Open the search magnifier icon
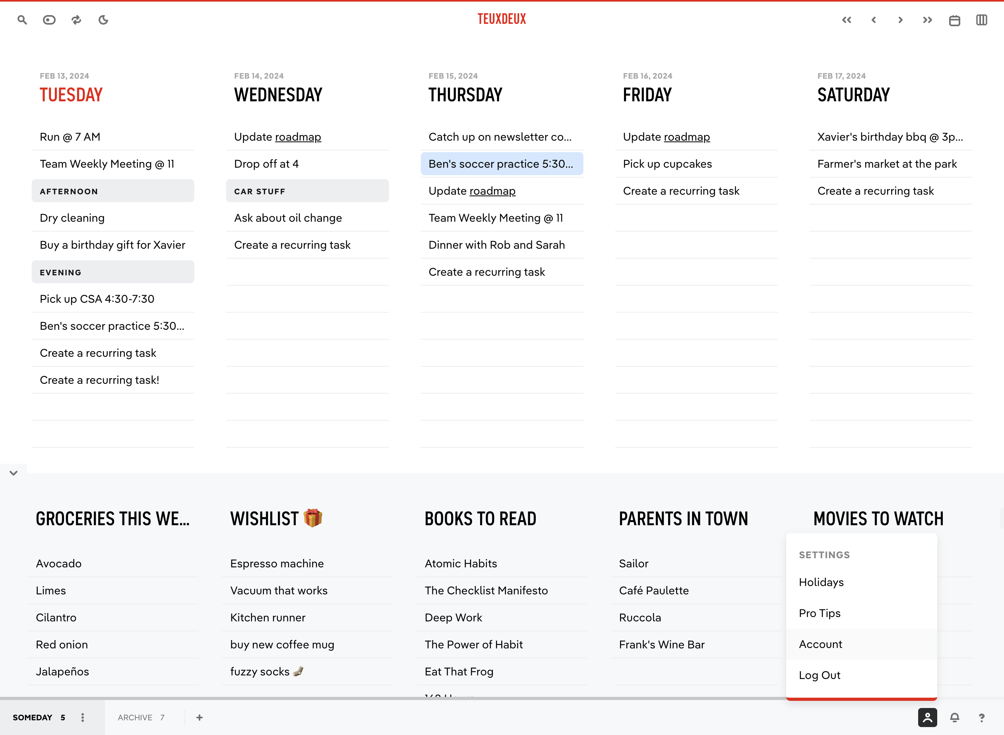This screenshot has width=1004, height=735. tap(22, 19)
